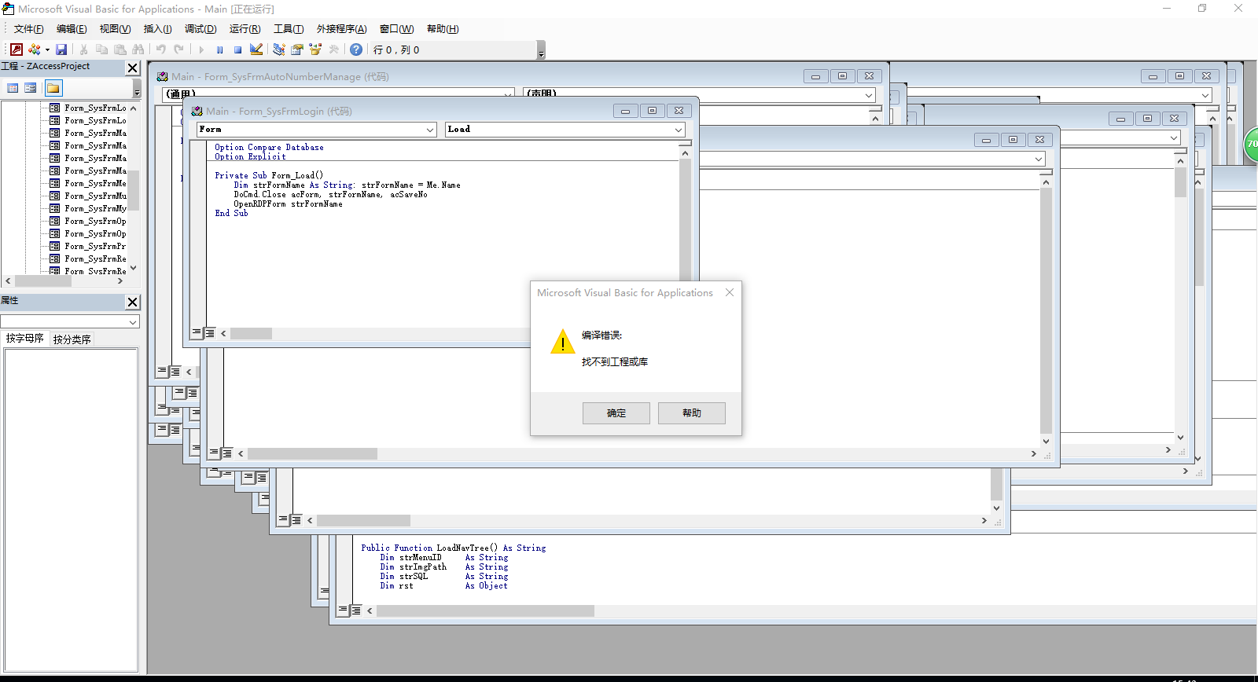This screenshot has width=1258, height=682.
Task: Toggle Design Mode icon in toolbar
Action: 256,49
